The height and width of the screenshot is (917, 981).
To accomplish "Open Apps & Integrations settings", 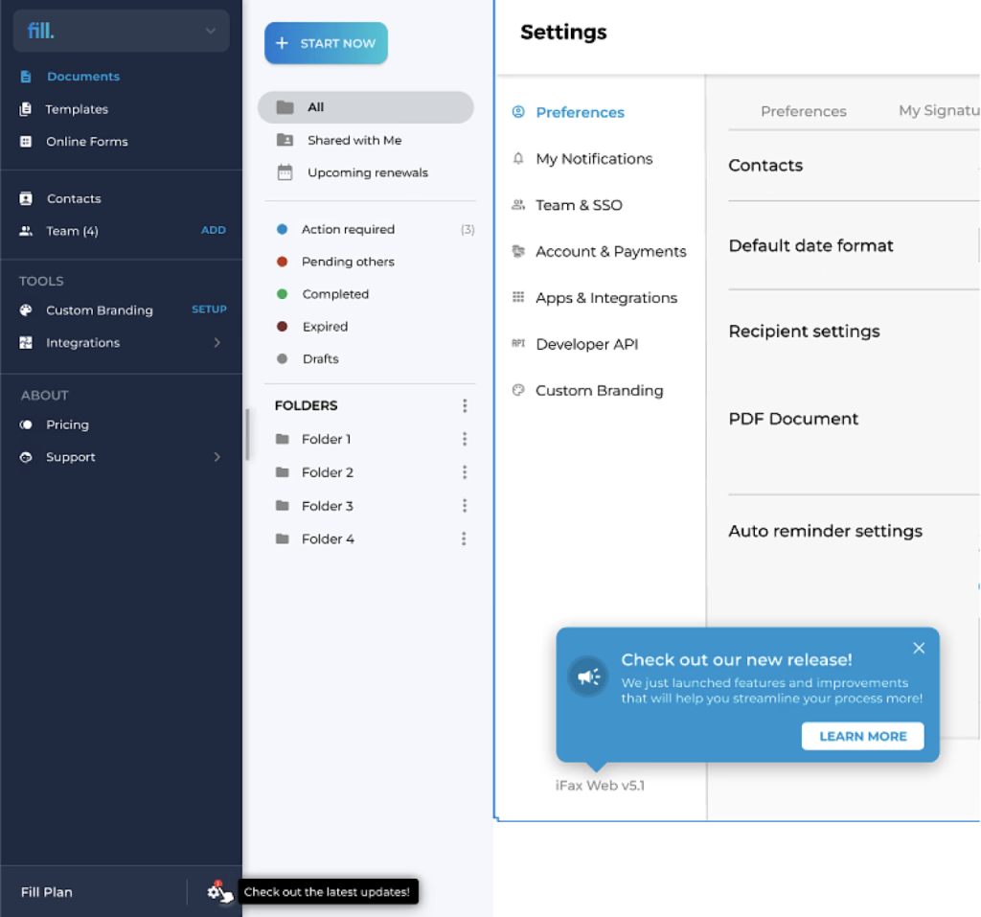I will (x=606, y=298).
